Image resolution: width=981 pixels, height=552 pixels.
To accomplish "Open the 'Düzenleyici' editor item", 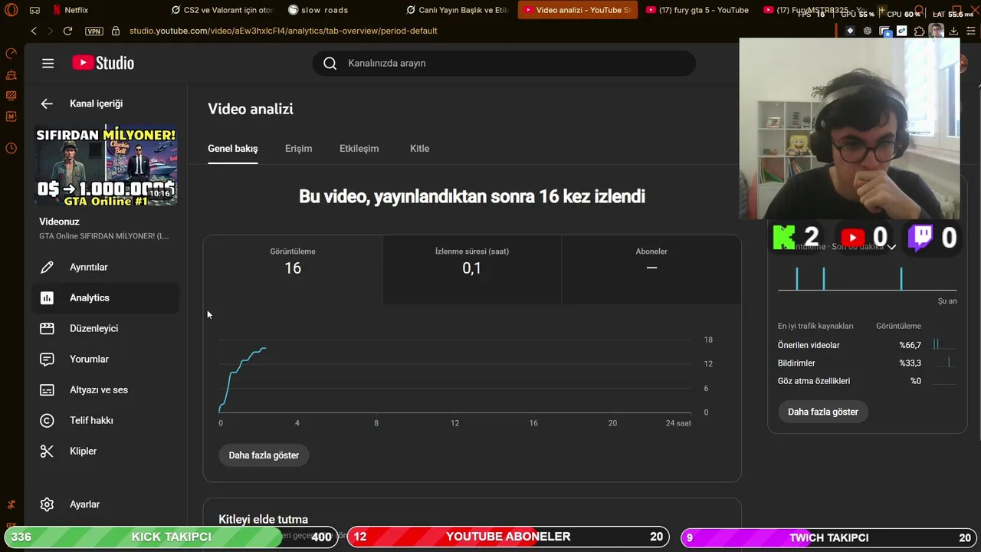I will [x=105, y=328].
